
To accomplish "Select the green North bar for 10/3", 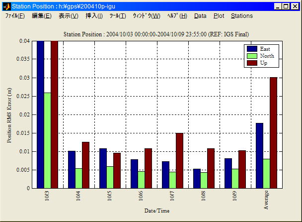I will [47, 140].
